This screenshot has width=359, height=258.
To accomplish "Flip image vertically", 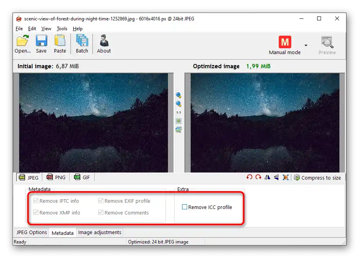I will (x=276, y=177).
